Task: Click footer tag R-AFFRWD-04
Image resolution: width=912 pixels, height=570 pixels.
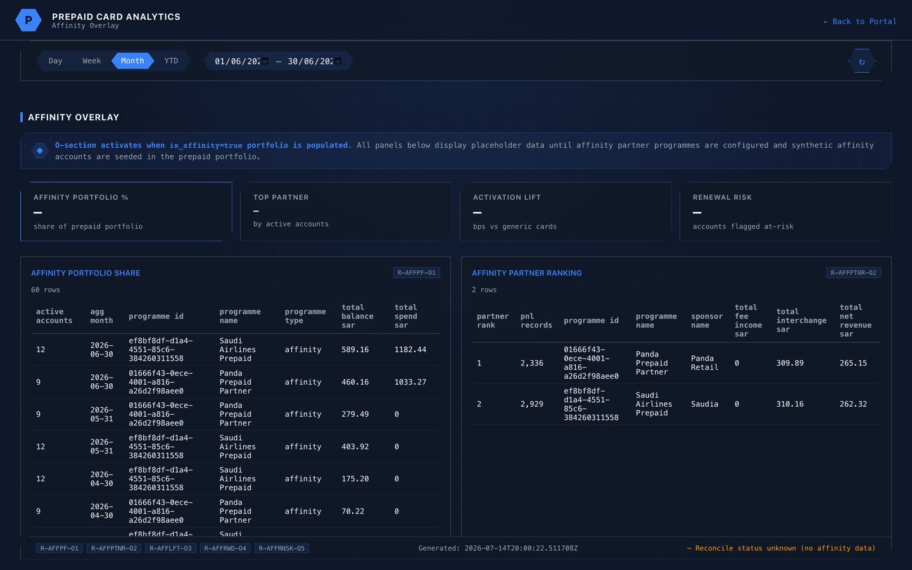Action: [x=225, y=548]
